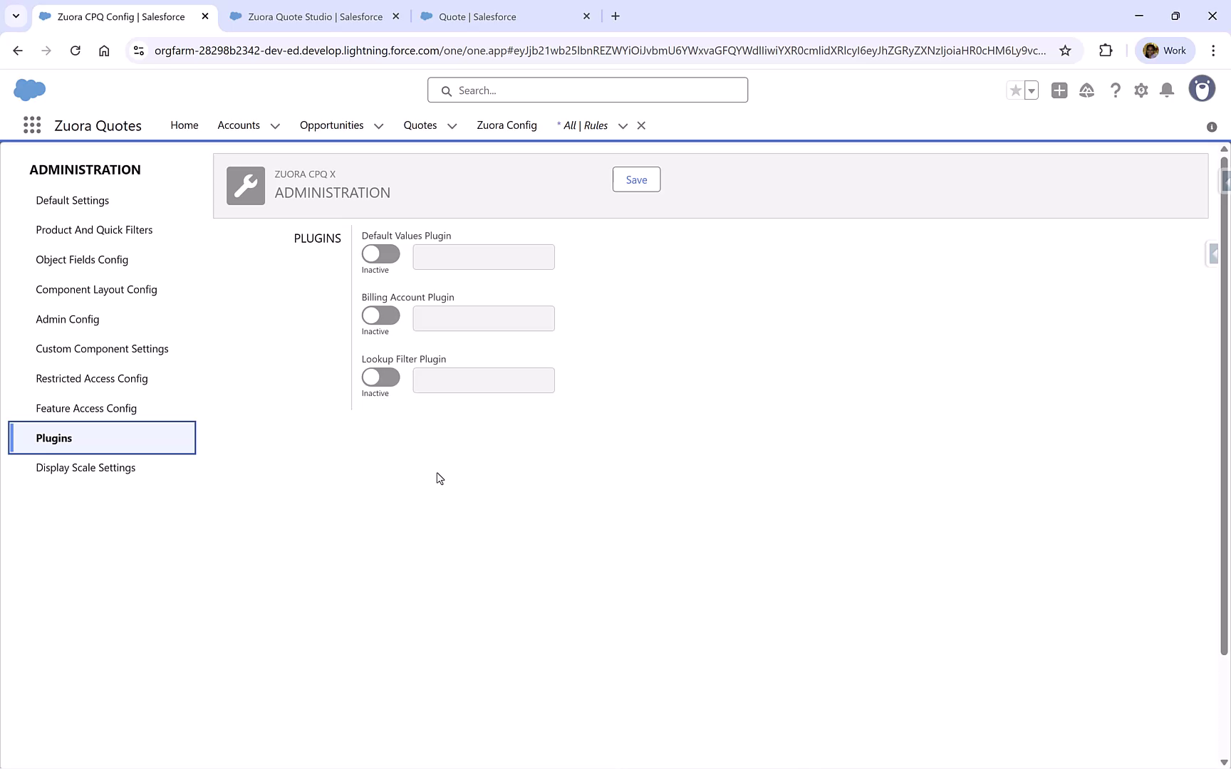Enable the Default Values Plugin toggle
Image resolution: width=1231 pixels, height=769 pixels.
(x=380, y=254)
